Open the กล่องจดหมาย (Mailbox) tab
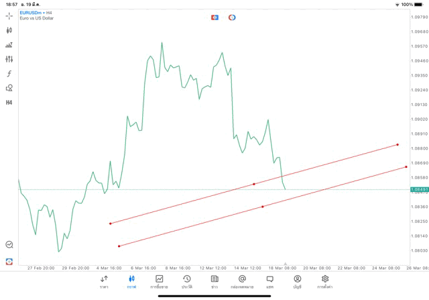The image size is (429, 300). (x=242, y=282)
